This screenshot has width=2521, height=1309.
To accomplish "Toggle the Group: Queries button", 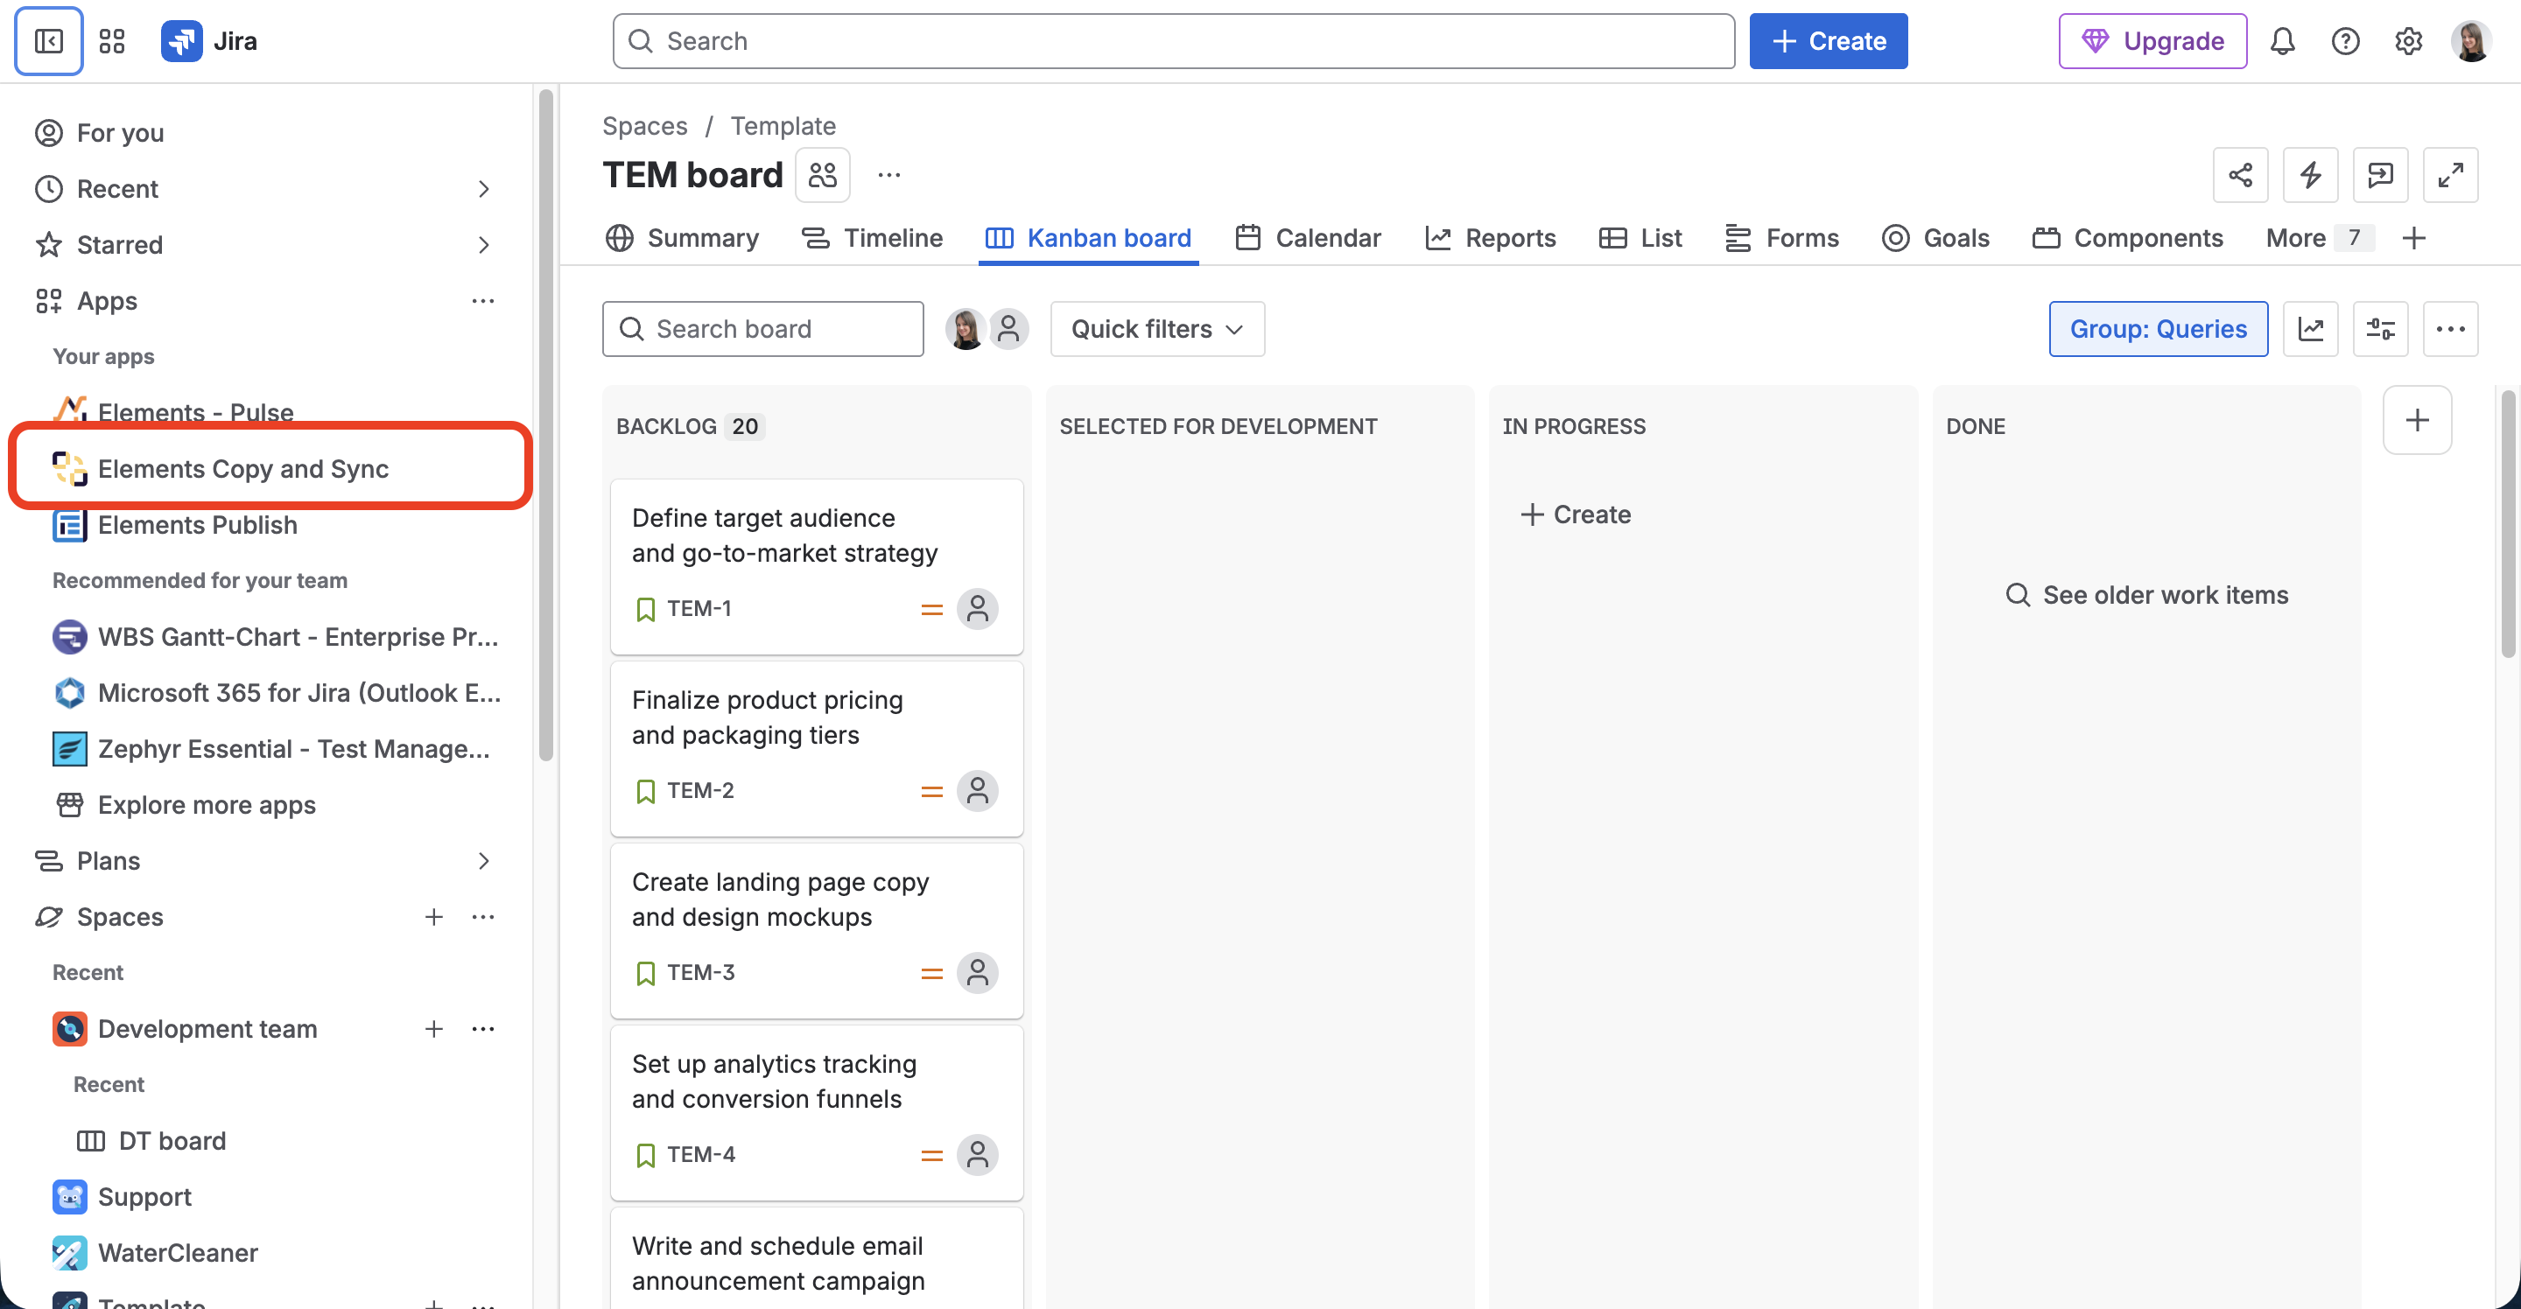I will (x=2158, y=329).
